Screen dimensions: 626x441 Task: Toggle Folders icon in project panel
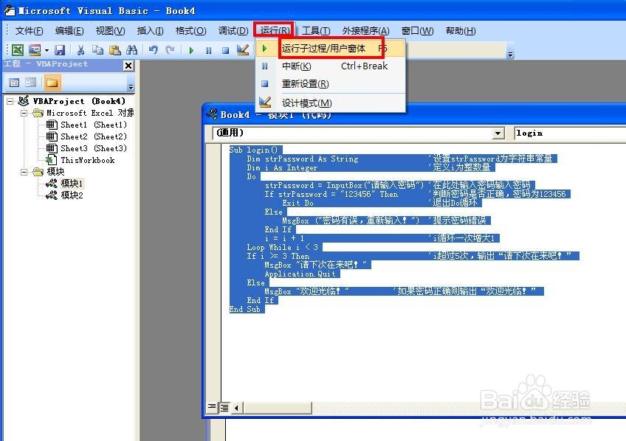52,83
